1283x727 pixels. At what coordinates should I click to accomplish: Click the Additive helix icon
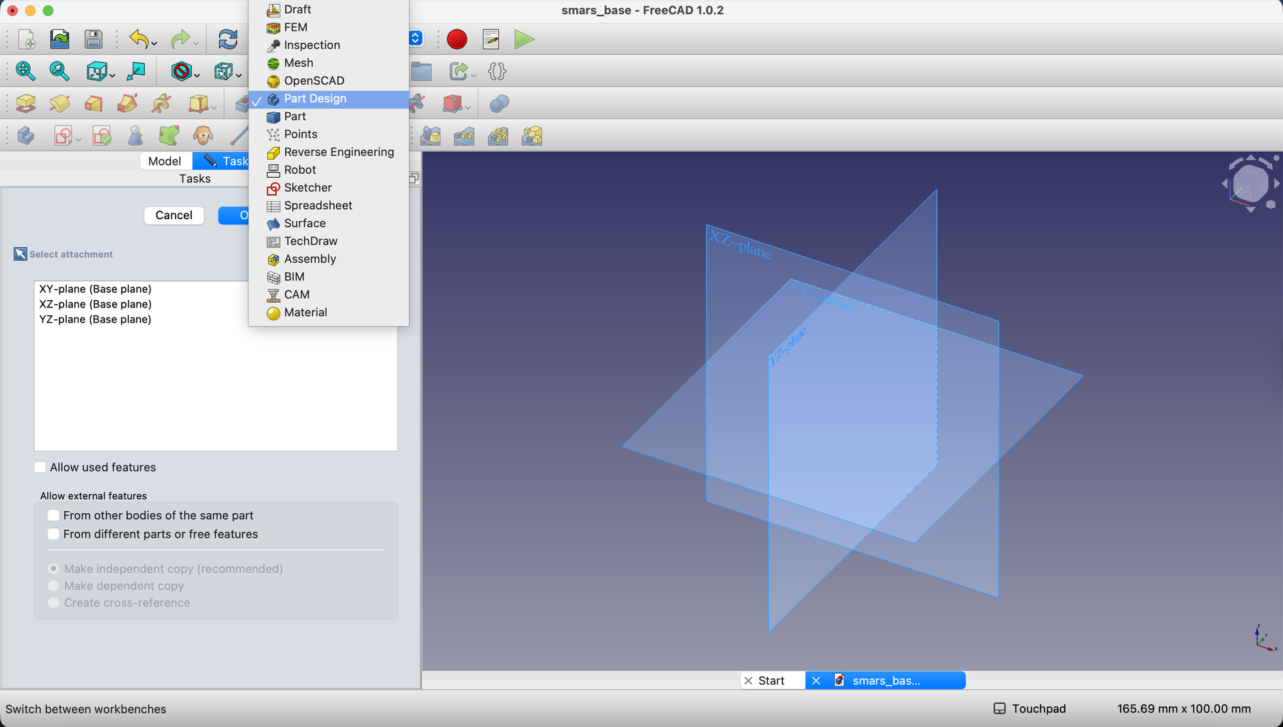(161, 104)
